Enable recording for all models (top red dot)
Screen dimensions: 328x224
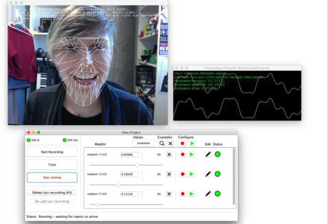[x=182, y=143]
